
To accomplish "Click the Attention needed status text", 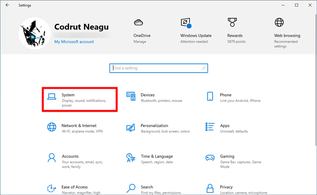I will 194,41.
